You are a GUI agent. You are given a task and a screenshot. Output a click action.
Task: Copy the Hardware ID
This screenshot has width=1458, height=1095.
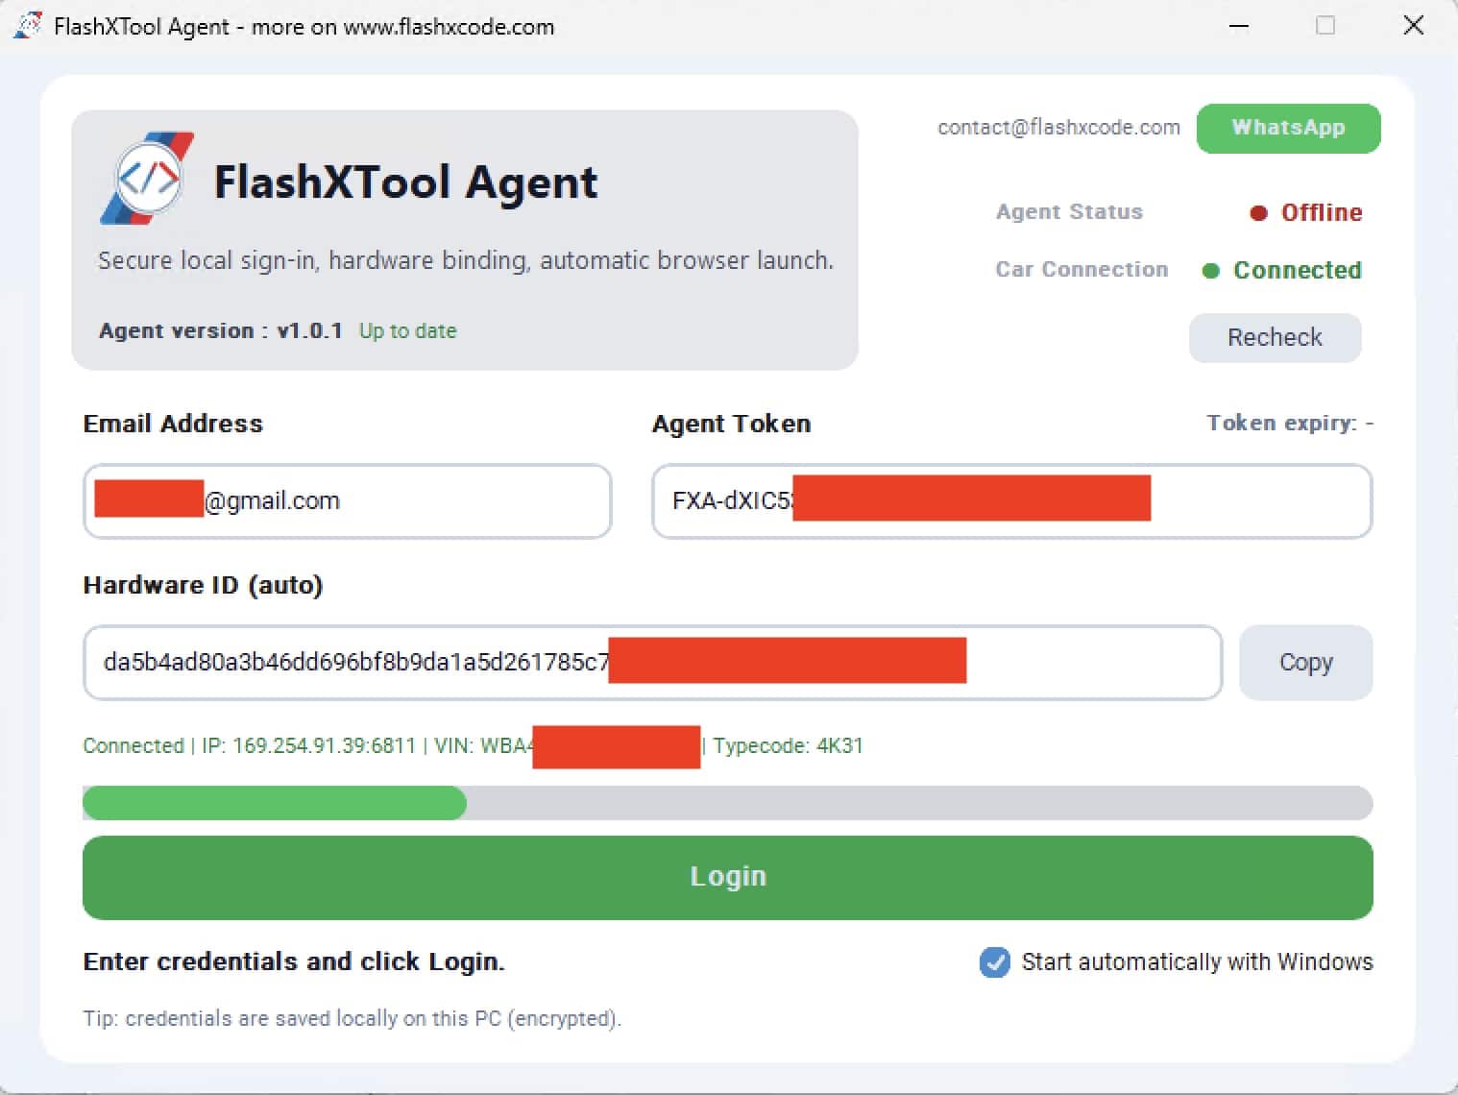1304,663
